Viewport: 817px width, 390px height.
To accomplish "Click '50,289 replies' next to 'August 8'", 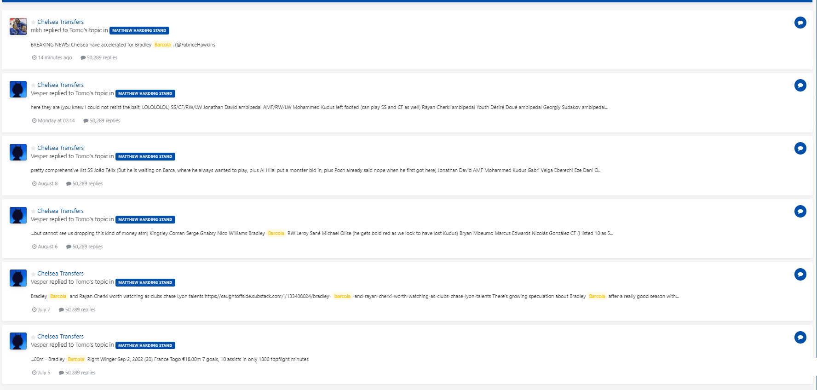I will 85,184.
